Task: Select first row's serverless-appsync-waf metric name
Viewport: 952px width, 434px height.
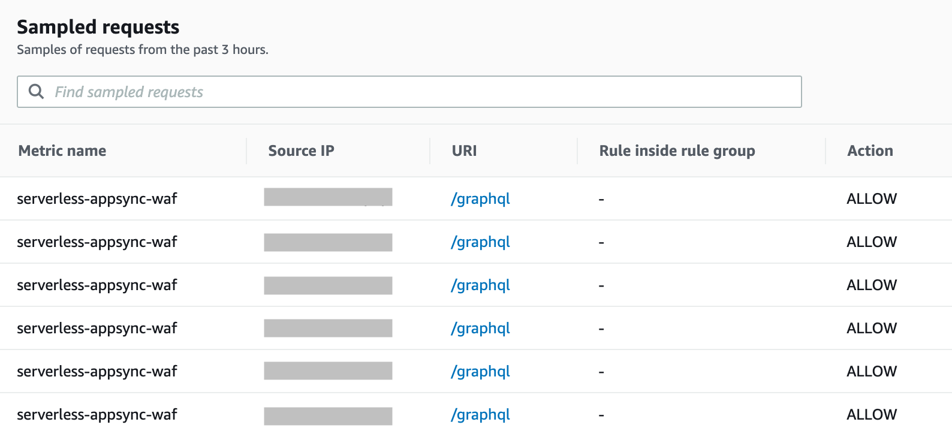Action: click(x=97, y=199)
